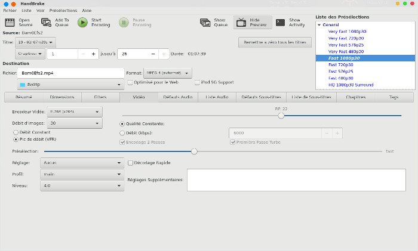Select the Débit Constant radio button
Screen dimensions: 418x251
click(x=16, y=132)
